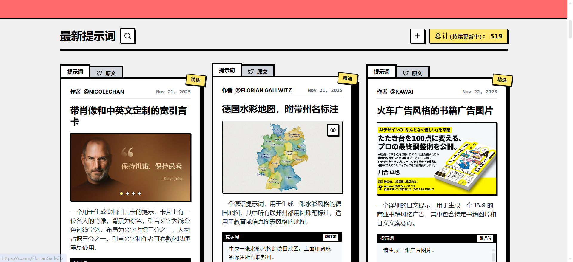Click the plus icon to add prompt
573x262 pixels.
pyautogui.click(x=417, y=36)
